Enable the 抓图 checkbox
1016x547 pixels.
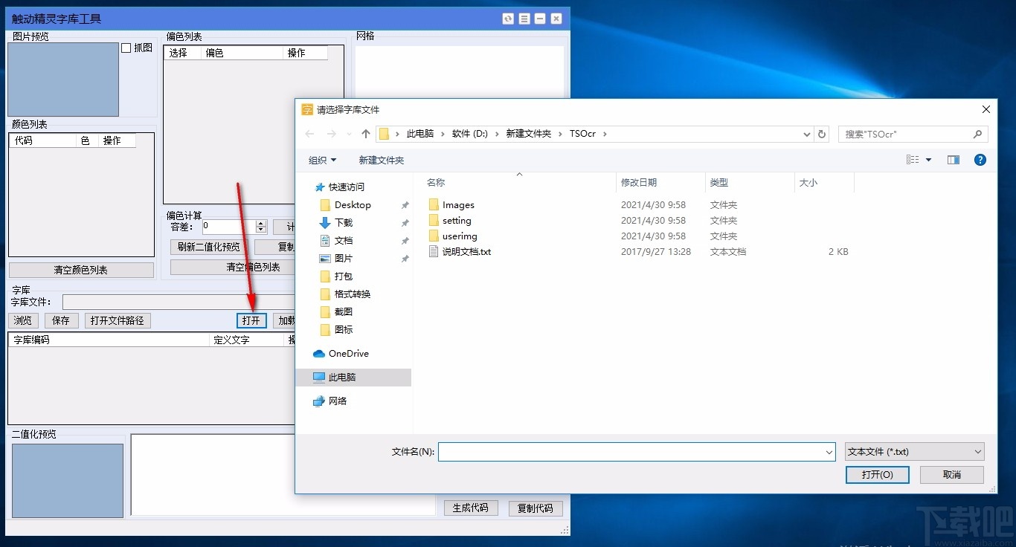click(x=126, y=47)
